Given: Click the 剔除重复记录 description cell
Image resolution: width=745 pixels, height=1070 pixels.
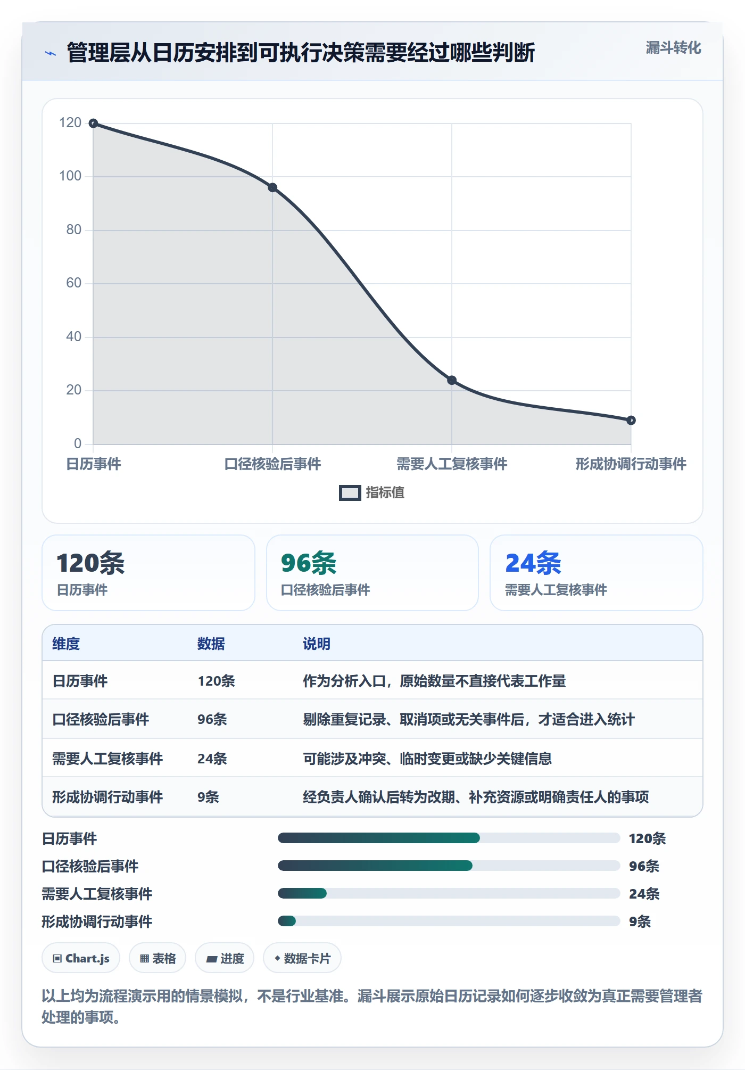Looking at the screenshot, I should pos(469,719).
